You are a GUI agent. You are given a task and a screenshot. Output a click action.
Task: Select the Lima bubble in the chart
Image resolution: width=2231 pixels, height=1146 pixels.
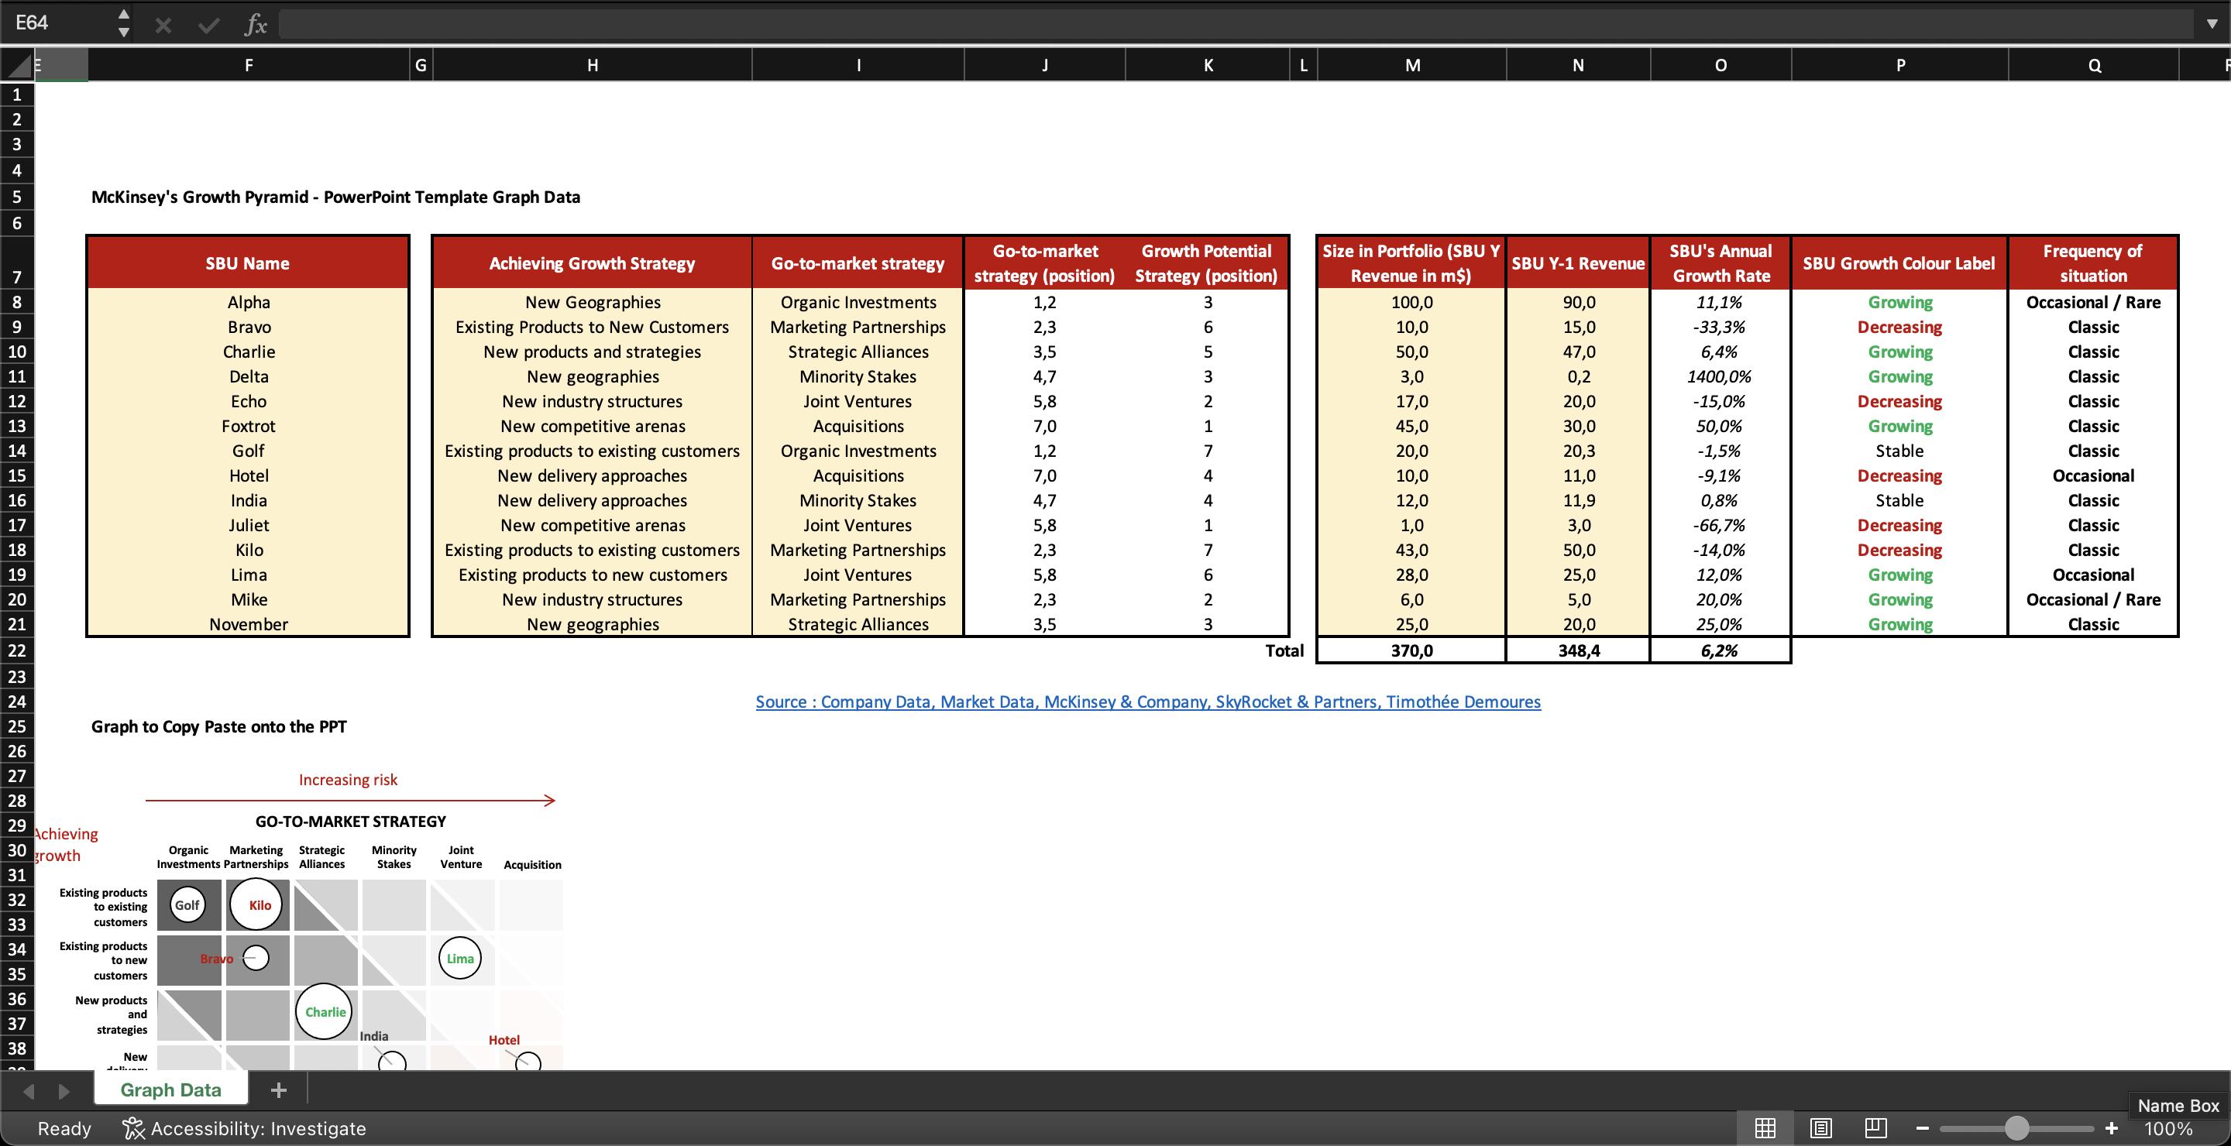pyautogui.click(x=460, y=958)
